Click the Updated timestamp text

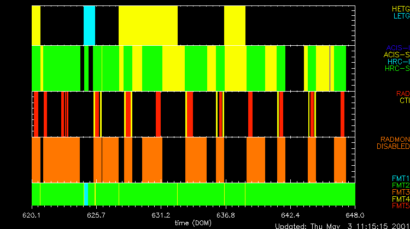342,226
